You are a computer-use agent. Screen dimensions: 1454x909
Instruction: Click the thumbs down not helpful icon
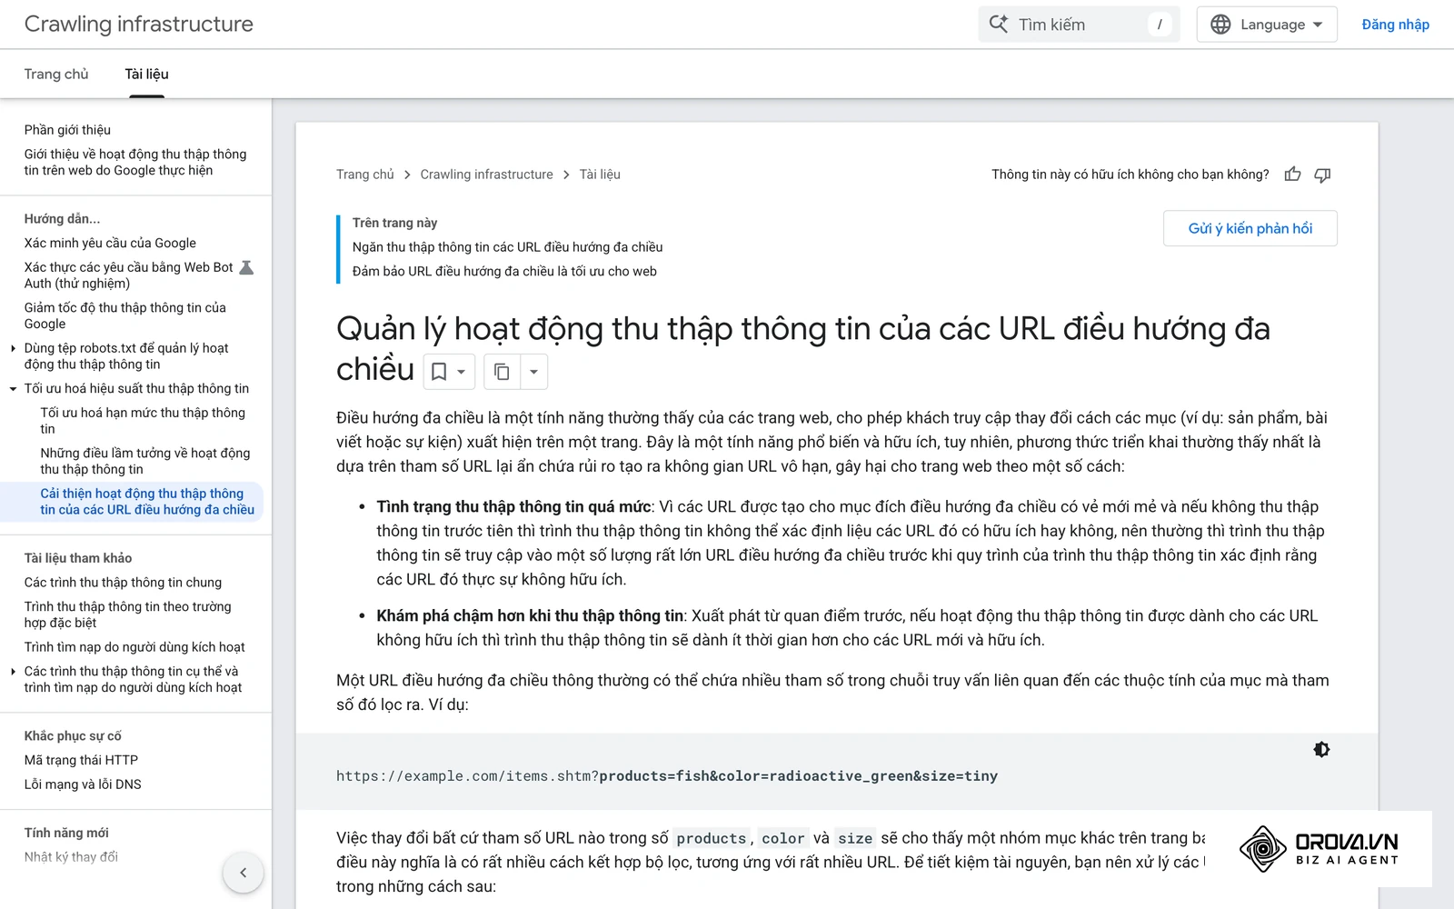(1322, 175)
